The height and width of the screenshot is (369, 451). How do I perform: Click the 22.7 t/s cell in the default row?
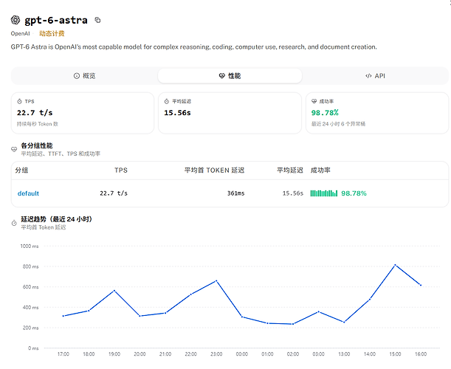(x=114, y=193)
